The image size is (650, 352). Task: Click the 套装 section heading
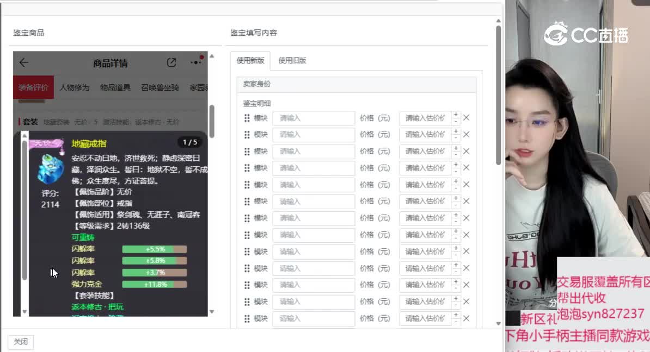[x=30, y=122]
